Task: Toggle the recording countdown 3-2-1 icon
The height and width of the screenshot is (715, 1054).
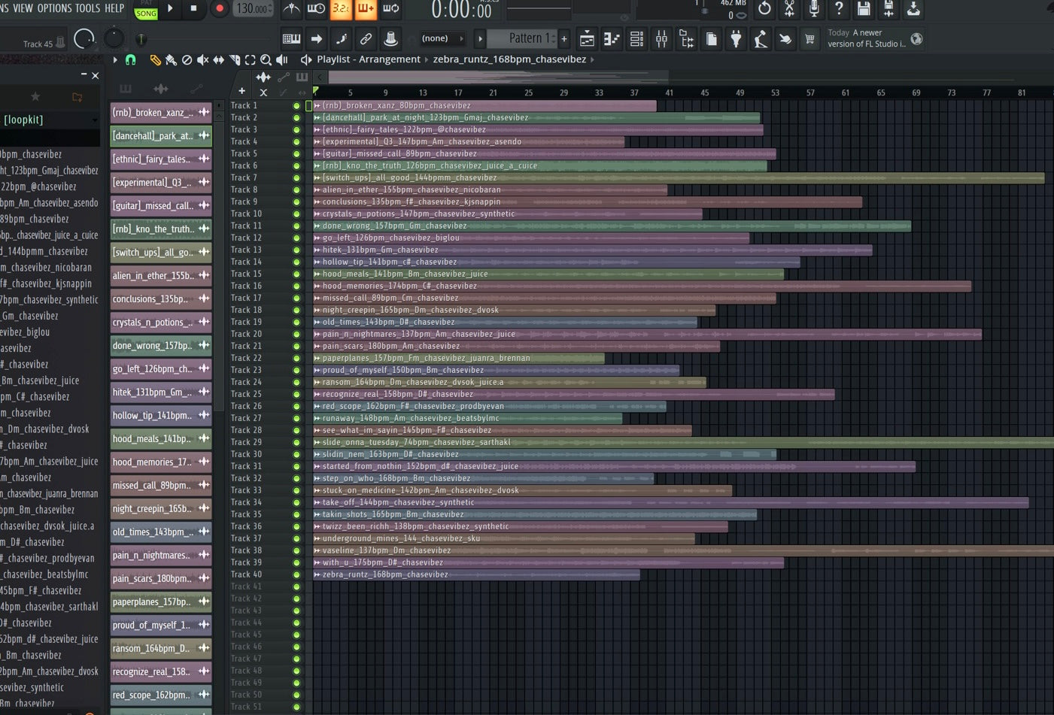Action: pos(341,8)
